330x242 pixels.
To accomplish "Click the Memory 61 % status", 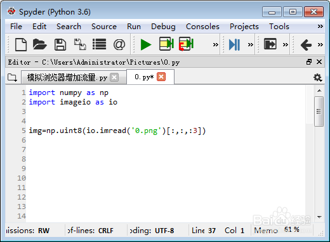I will 277,230.
